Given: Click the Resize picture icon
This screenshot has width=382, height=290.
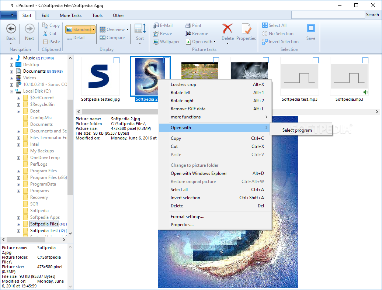Looking at the screenshot, I should pos(156,34).
